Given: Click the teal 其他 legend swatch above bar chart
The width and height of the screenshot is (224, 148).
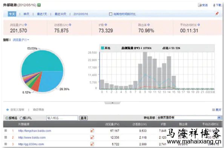Looking at the screenshot, I should pyautogui.click(x=103, y=48).
